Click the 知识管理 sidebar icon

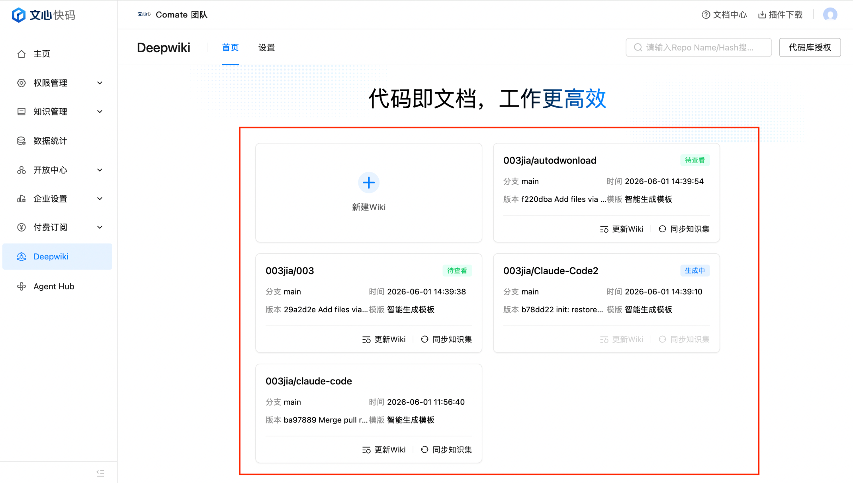pyautogui.click(x=22, y=111)
